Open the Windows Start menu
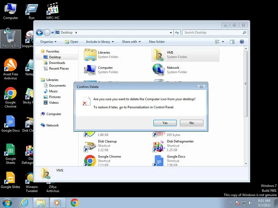 (7, 203)
